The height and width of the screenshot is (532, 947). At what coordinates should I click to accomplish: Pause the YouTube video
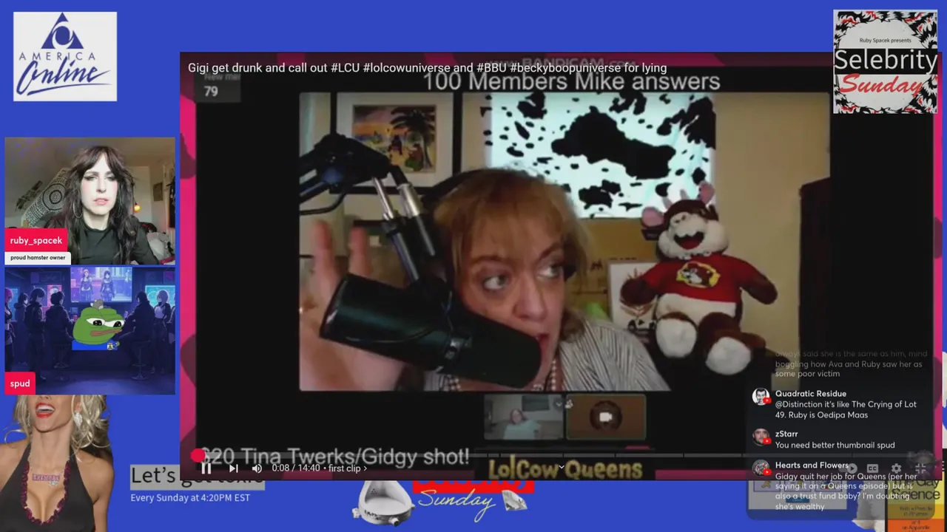pyautogui.click(x=206, y=468)
